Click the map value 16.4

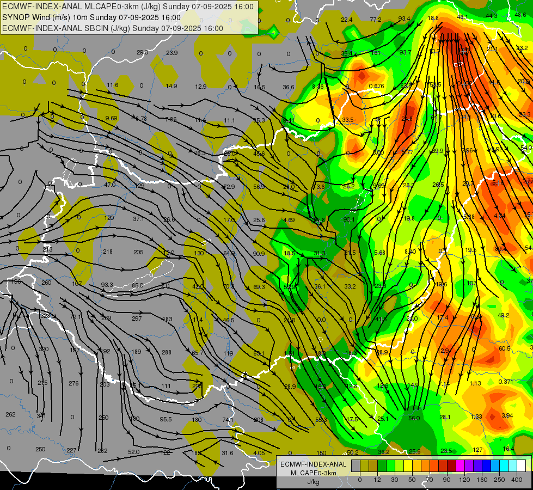point(509,449)
